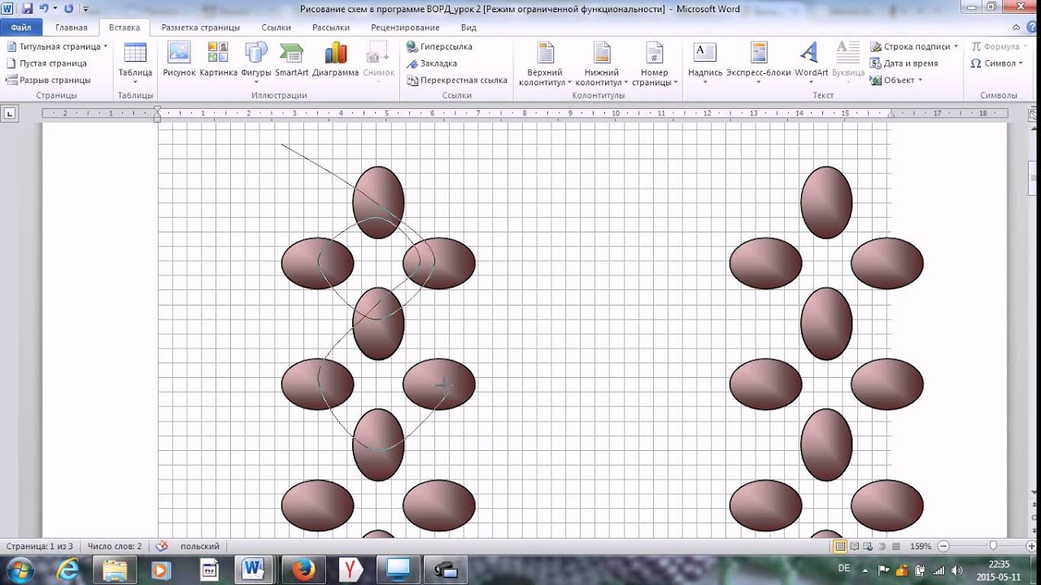Expand the Строка подписи dropdown arrow
This screenshot has height=585, width=1041.
[956, 46]
